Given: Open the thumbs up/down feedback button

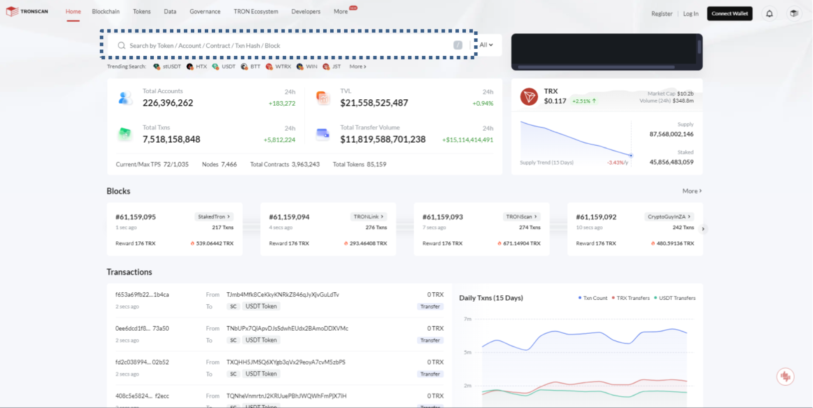Looking at the screenshot, I should click(785, 377).
